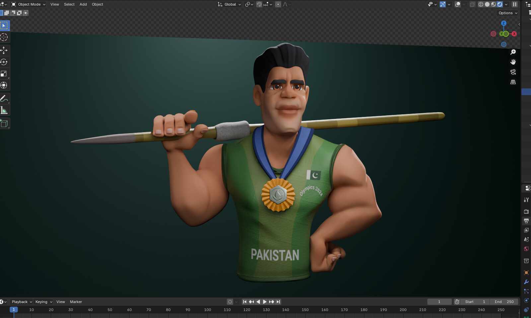The height and width of the screenshot is (318, 531).
Task: Open the snapping options dropdown
Action: [x=268, y=4]
